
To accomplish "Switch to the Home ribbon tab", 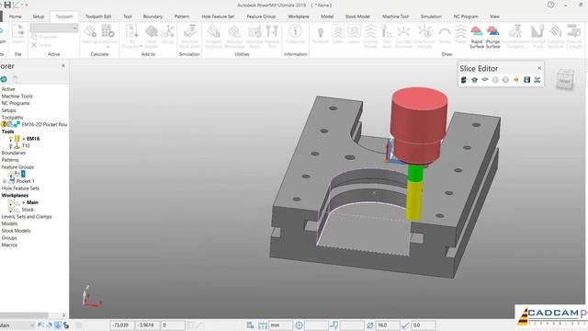I will tap(15, 17).
